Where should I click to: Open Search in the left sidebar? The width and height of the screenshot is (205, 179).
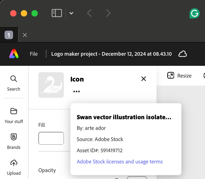tap(14, 83)
